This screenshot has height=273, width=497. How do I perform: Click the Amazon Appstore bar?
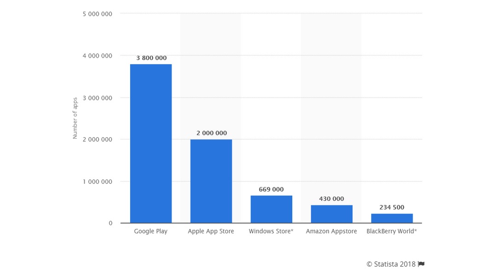pos(331,214)
